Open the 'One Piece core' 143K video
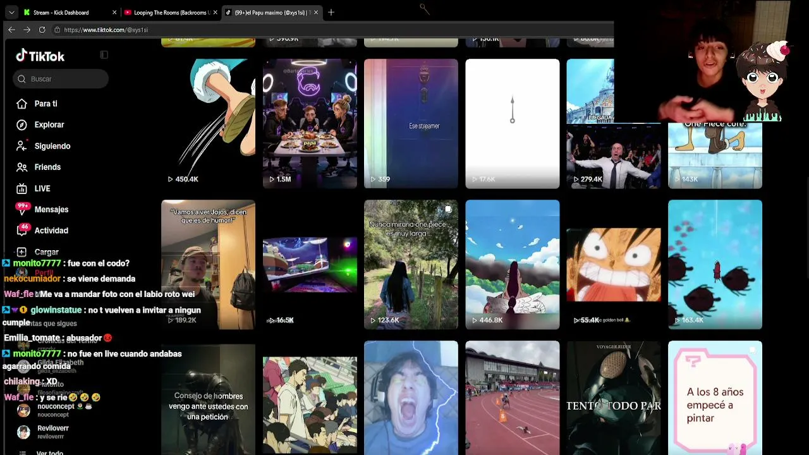The height and width of the screenshot is (455, 809). [715, 155]
